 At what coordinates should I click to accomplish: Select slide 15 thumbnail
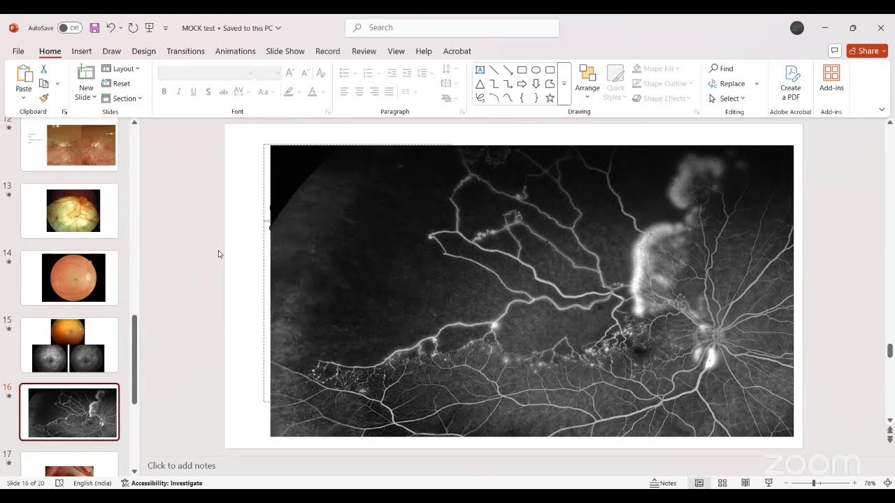tap(69, 345)
